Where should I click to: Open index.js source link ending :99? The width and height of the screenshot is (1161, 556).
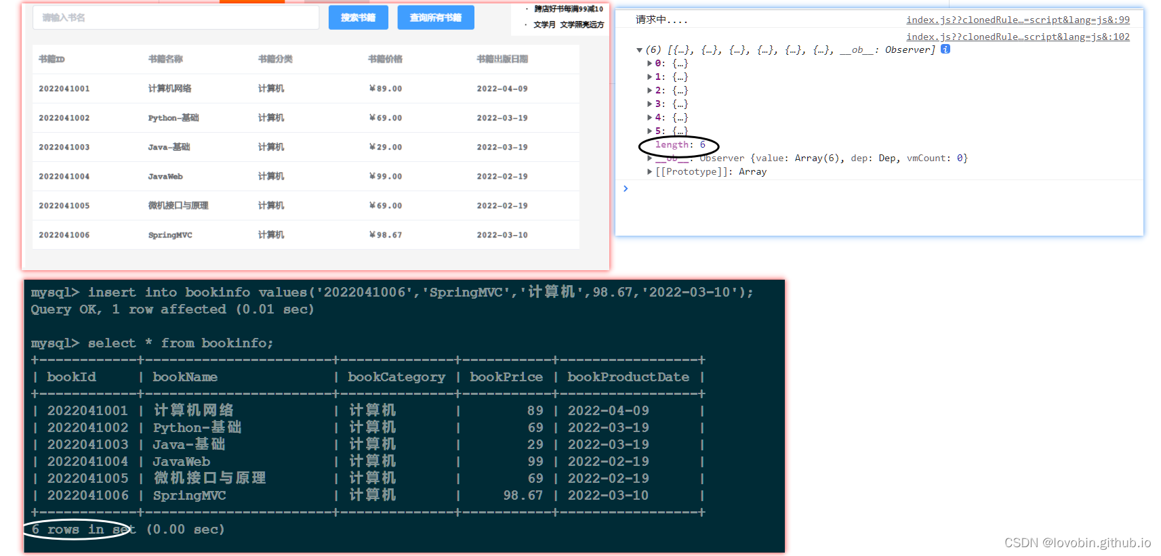(x=1018, y=20)
